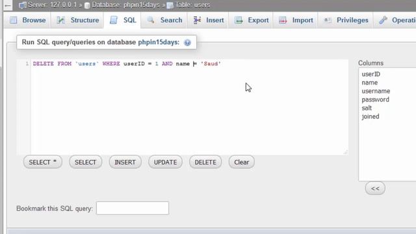
Task: Click the WHERE keyword in query
Action: click(111, 64)
